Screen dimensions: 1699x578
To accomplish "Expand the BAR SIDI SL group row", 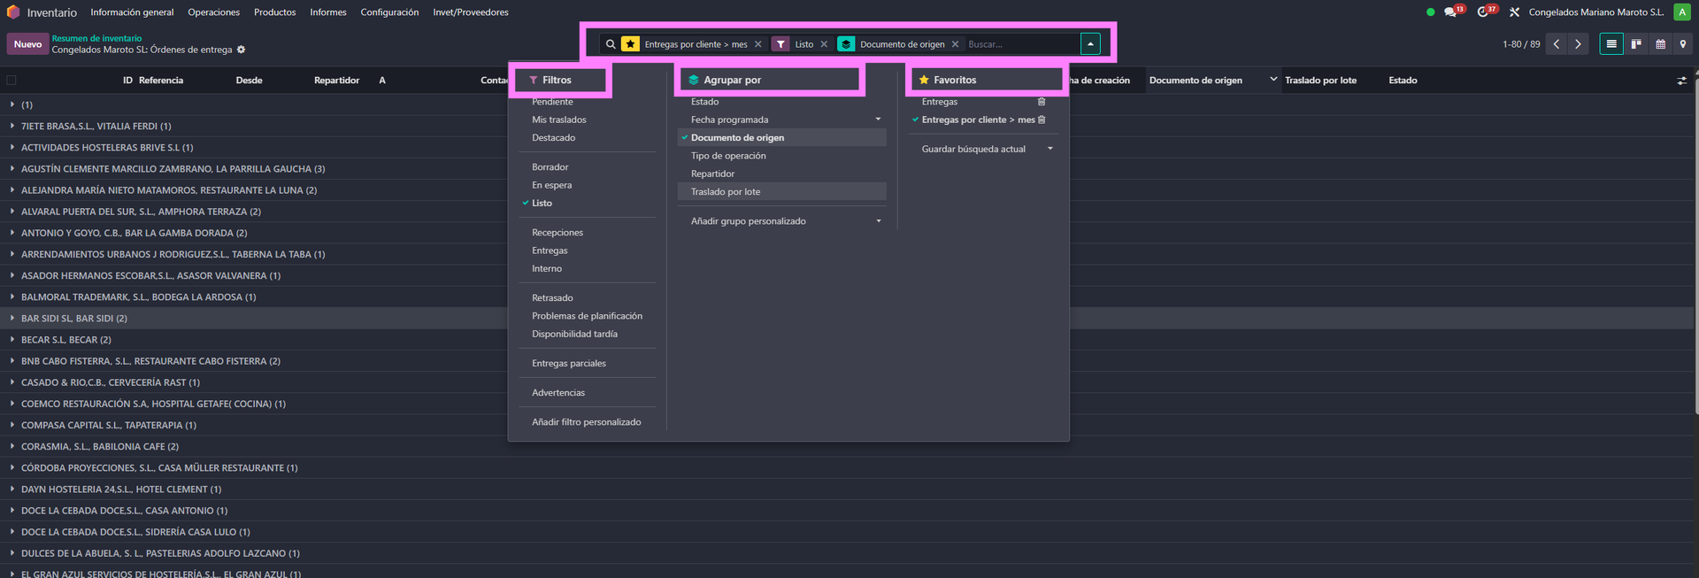I will [x=73, y=319].
